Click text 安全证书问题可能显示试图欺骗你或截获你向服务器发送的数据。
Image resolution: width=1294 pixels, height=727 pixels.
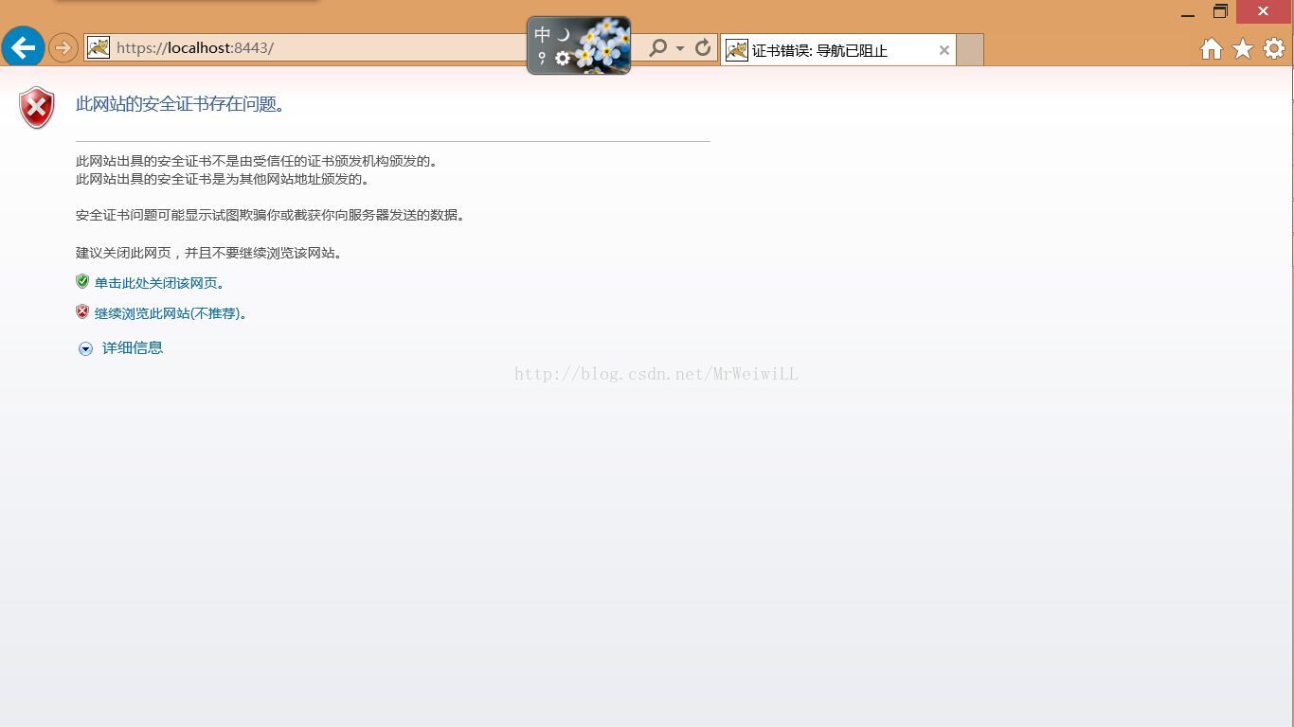(x=271, y=215)
